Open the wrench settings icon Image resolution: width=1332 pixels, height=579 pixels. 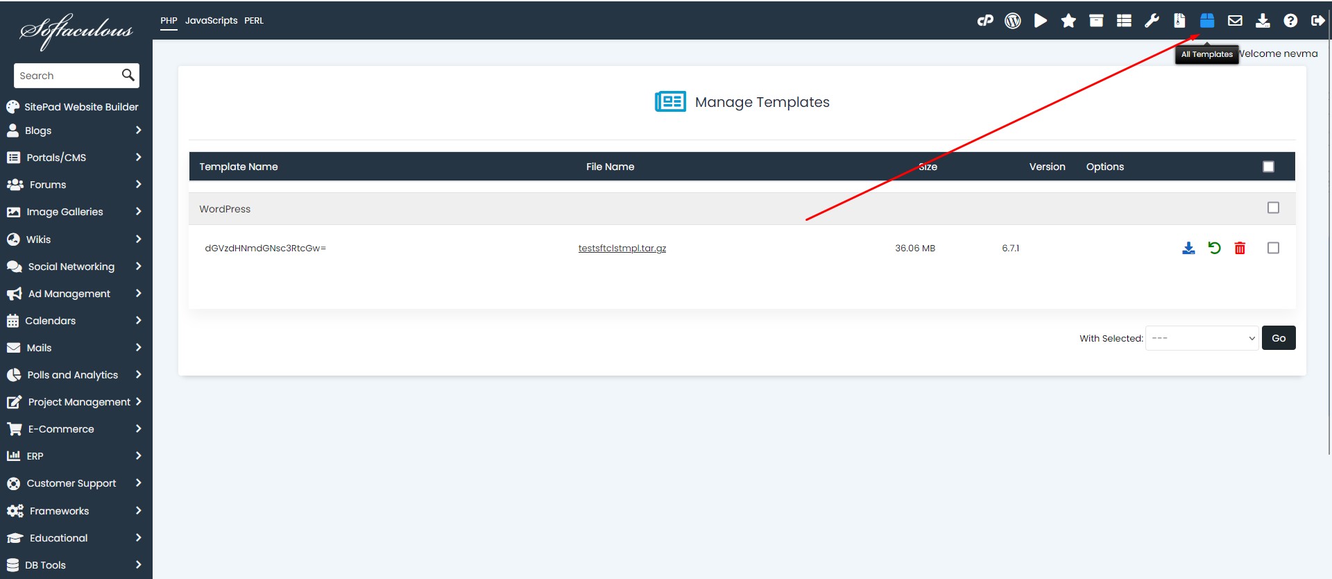tap(1152, 21)
